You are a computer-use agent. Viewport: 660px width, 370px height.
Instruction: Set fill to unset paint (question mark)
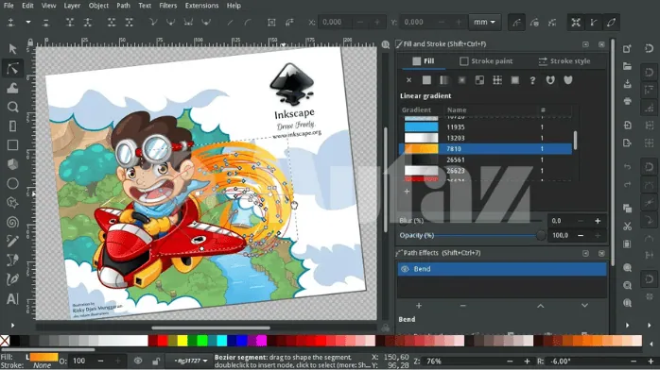click(x=532, y=80)
